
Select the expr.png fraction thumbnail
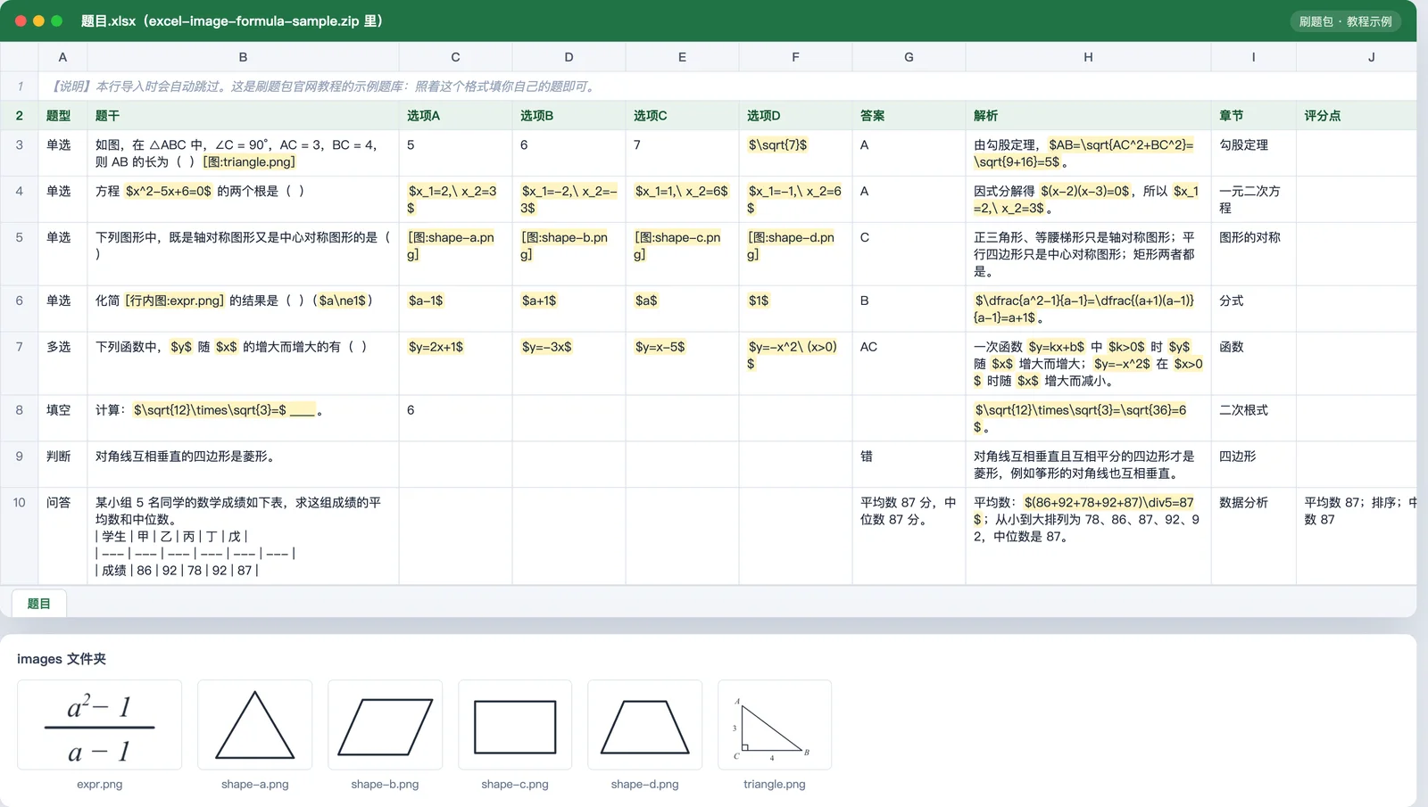point(100,725)
